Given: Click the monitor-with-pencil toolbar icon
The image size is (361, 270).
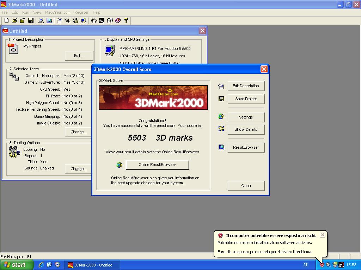Looking at the screenshot, I should tap(83, 21).
